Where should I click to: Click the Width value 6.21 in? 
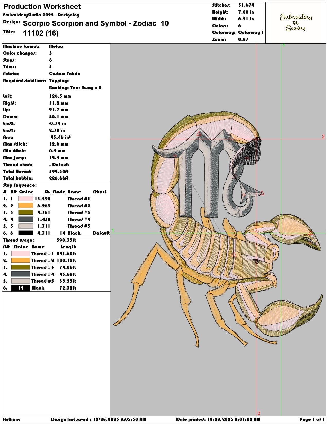point(246,19)
